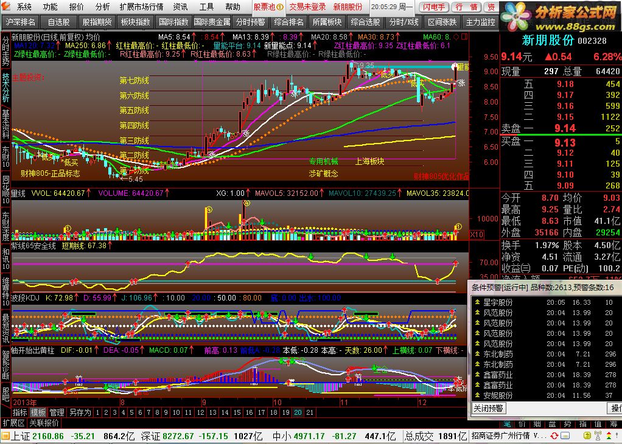Open the 势 trend tab

(568, 424)
